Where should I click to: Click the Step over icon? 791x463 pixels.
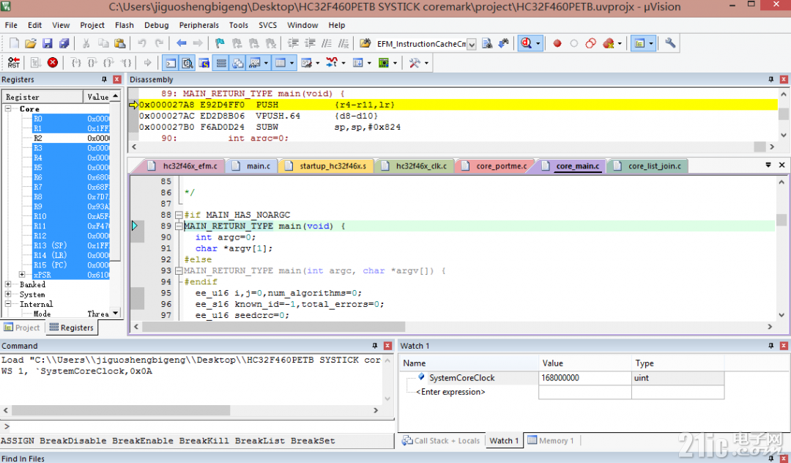click(x=92, y=63)
